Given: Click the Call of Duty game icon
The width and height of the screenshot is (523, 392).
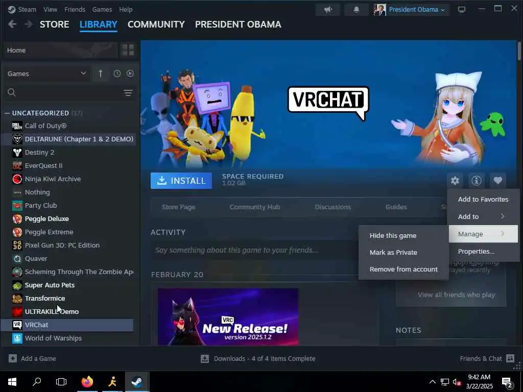Looking at the screenshot, I should (17, 126).
